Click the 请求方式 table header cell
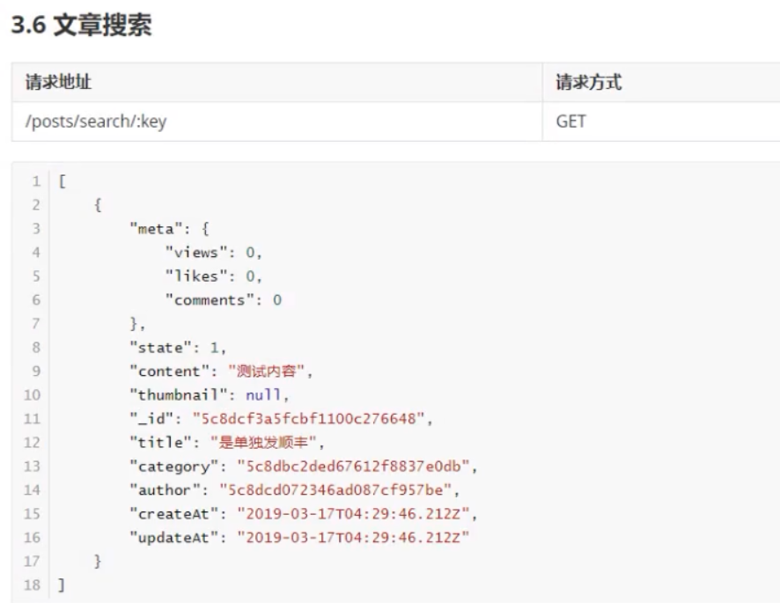 pyautogui.click(x=589, y=83)
